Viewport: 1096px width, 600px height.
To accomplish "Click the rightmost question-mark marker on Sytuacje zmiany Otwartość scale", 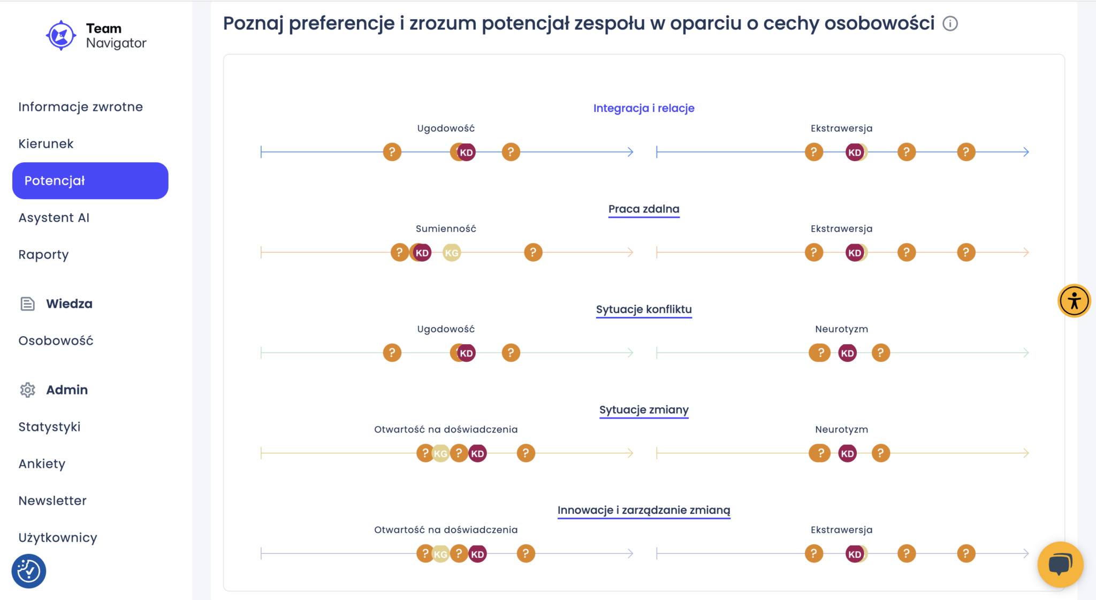I will pos(526,453).
